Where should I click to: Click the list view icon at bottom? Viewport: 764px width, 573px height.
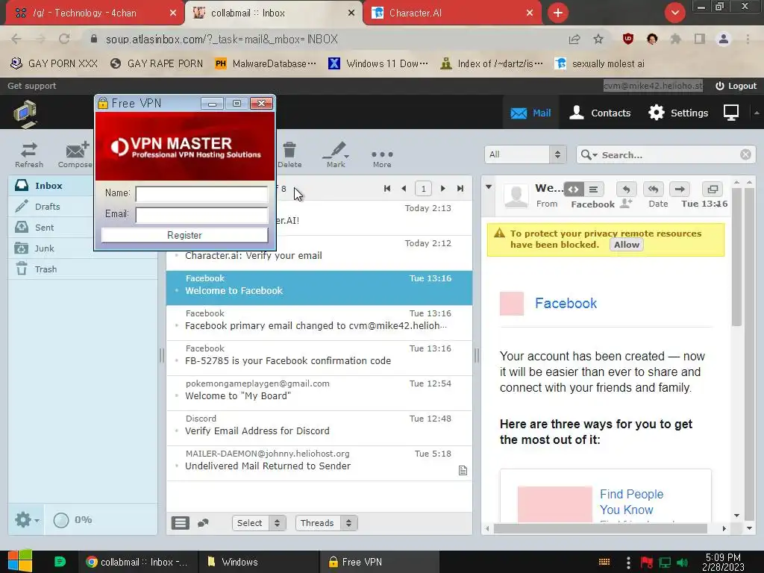tap(181, 523)
